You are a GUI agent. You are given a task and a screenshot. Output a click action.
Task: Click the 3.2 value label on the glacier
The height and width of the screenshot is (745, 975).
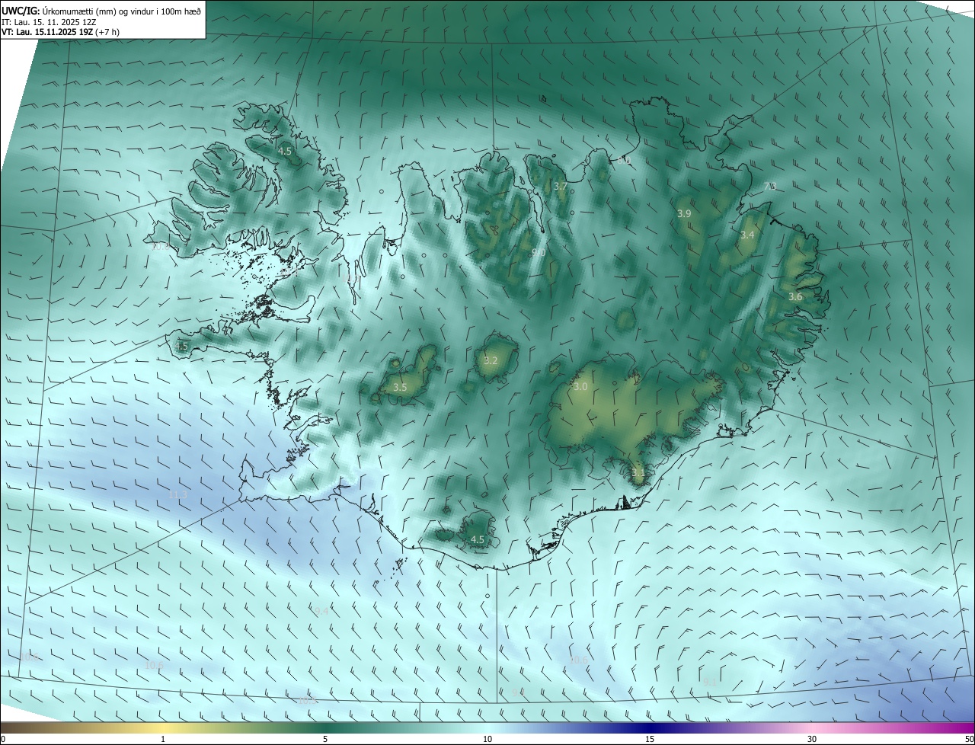pos(491,361)
